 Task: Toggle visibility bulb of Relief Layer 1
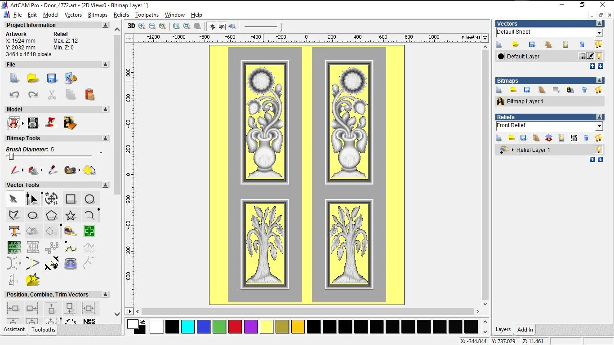(598, 150)
